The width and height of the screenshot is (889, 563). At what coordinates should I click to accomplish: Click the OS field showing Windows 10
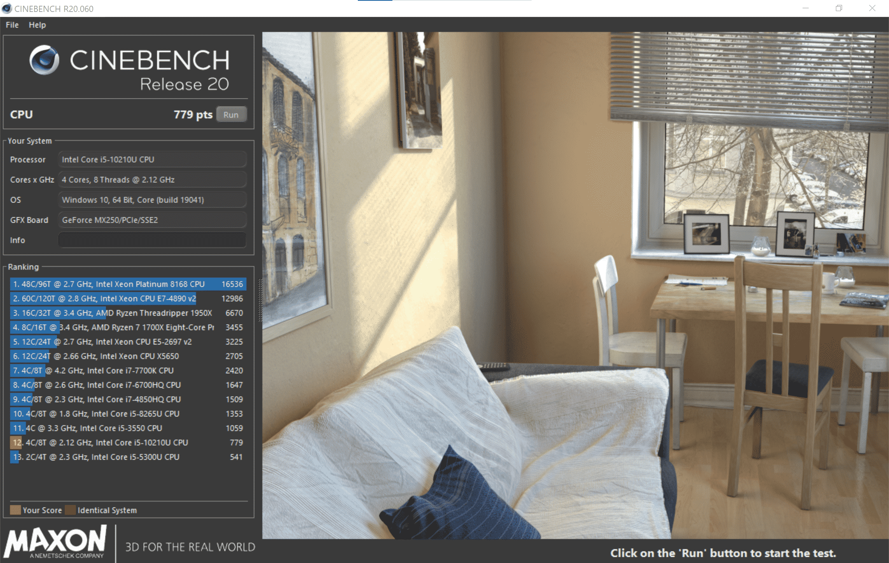pos(152,200)
